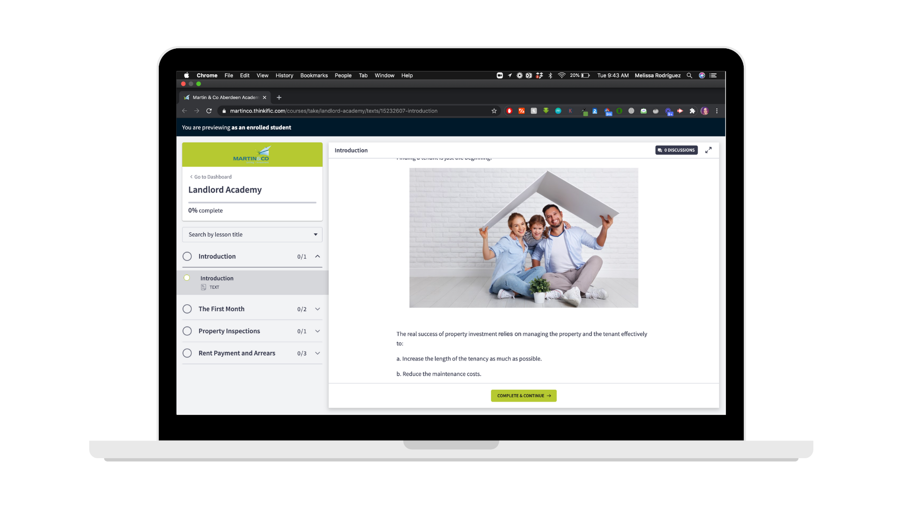Click Complete & Continue button
The width and height of the screenshot is (902, 507).
click(x=524, y=396)
